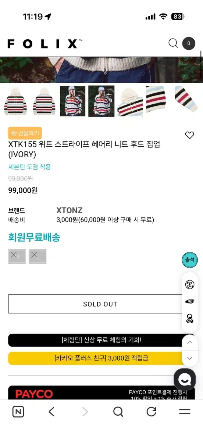Jump to top with the up chevron
The height and width of the screenshot is (441, 203).
point(190,342)
